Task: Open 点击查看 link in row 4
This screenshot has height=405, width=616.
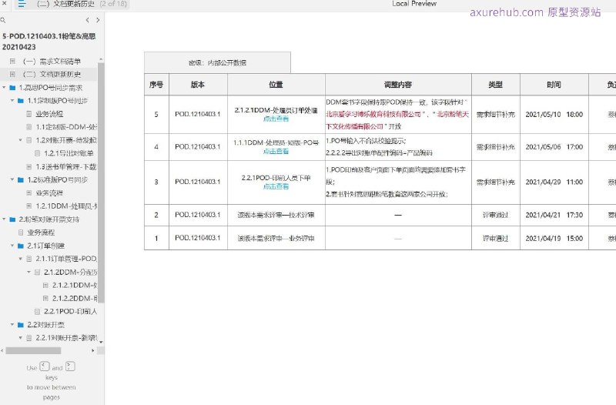Action: pyautogui.click(x=276, y=151)
